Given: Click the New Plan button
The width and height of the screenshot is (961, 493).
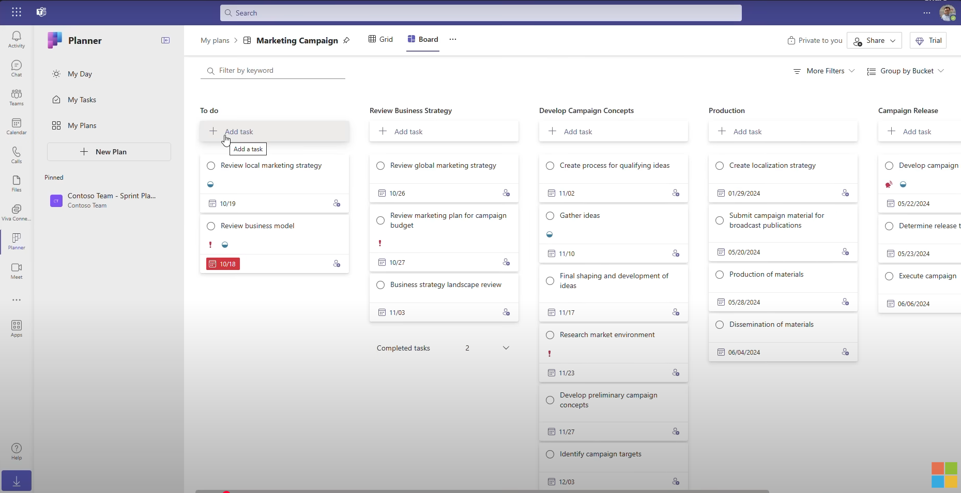Looking at the screenshot, I should pyautogui.click(x=109, y=151).
